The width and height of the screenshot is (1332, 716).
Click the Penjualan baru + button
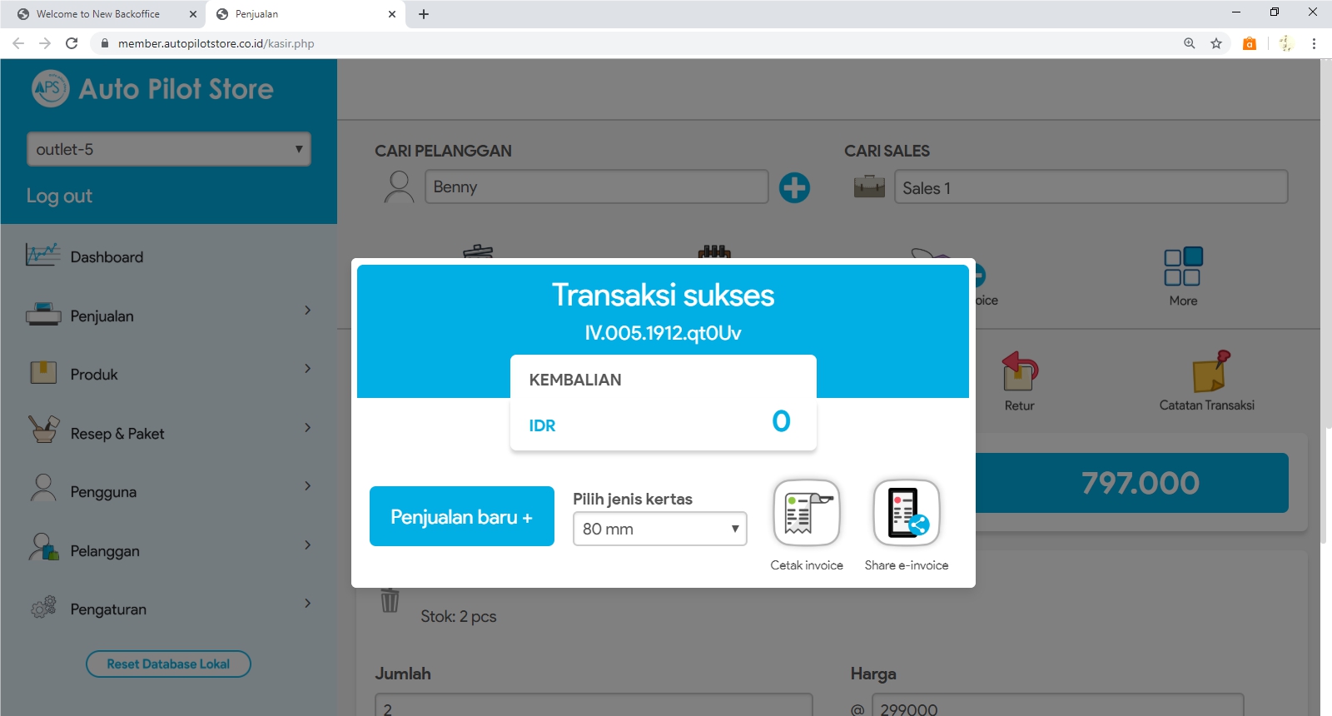coord(461,517)
